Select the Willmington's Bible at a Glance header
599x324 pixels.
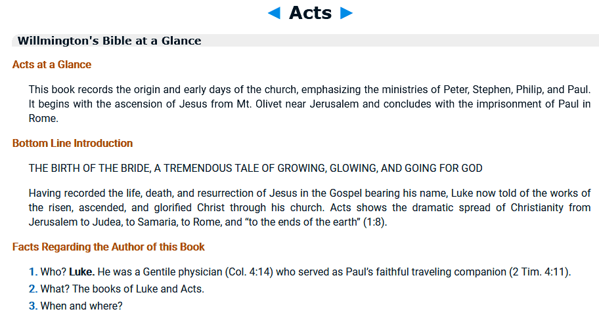click(x=109, y=41)
